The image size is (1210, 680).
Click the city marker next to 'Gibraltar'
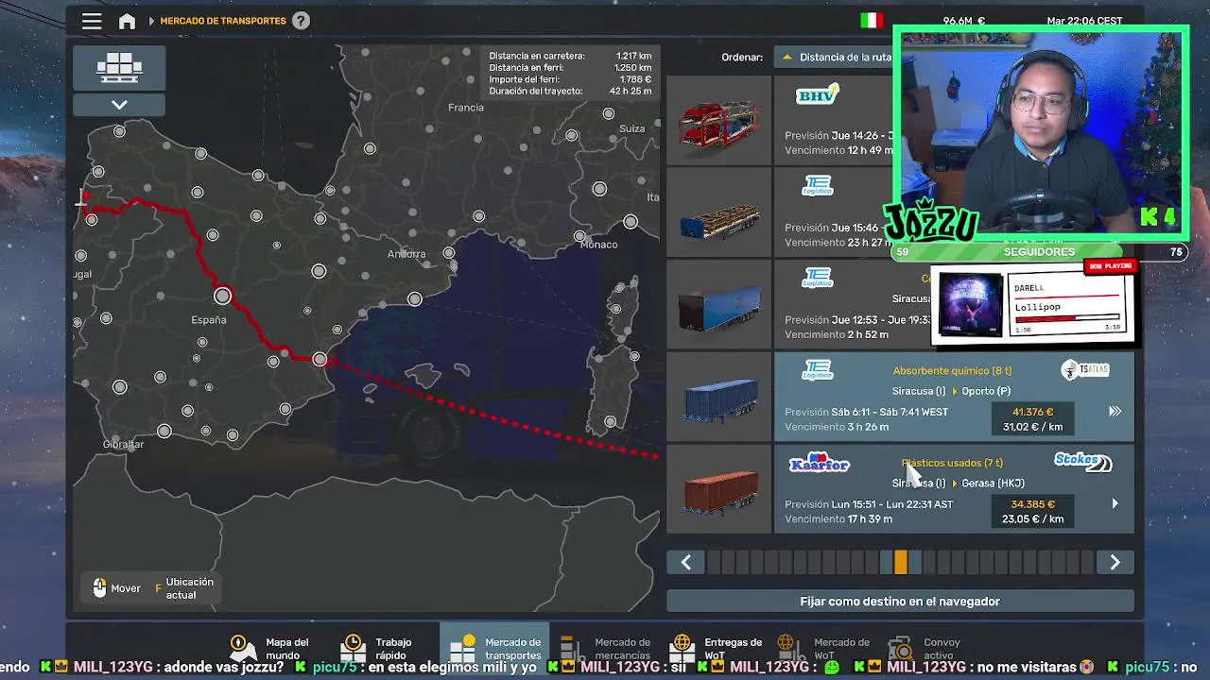(x=164, y=431)
